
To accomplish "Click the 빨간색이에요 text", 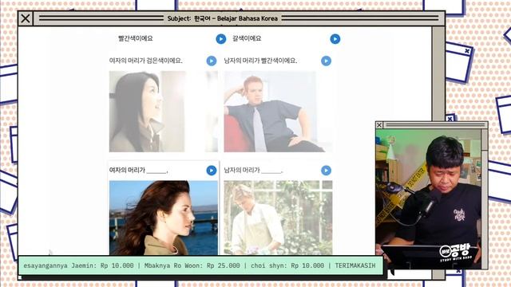I will point(135,38).
